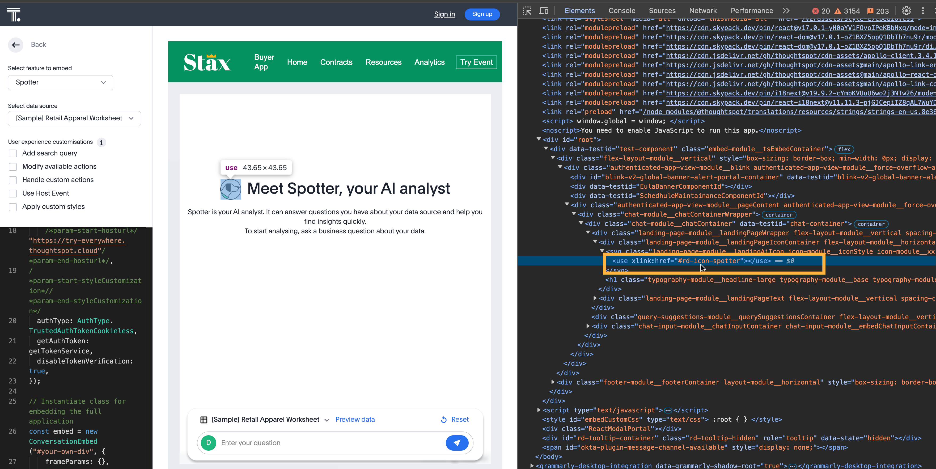
Task: Click the Contracts nav item
Action: click(x=336, y=62)
